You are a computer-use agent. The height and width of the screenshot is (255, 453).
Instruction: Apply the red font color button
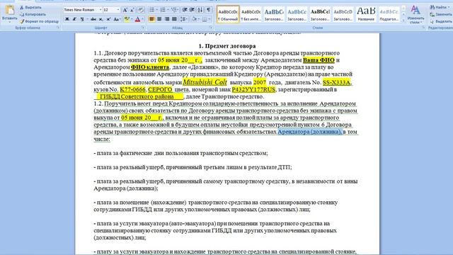[x=137, y=19]
